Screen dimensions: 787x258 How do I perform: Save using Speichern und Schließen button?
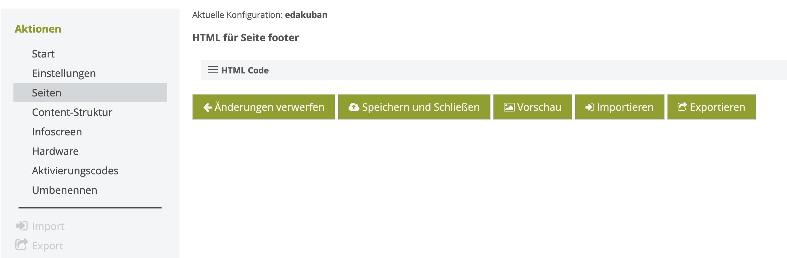click(x=414, y=107)
